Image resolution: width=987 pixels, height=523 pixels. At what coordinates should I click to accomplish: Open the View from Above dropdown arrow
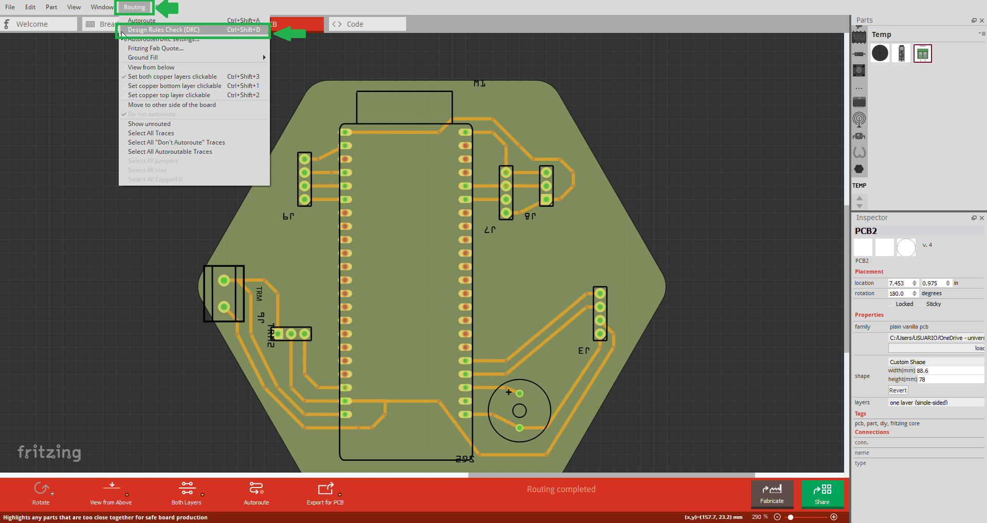pos(127,495)
